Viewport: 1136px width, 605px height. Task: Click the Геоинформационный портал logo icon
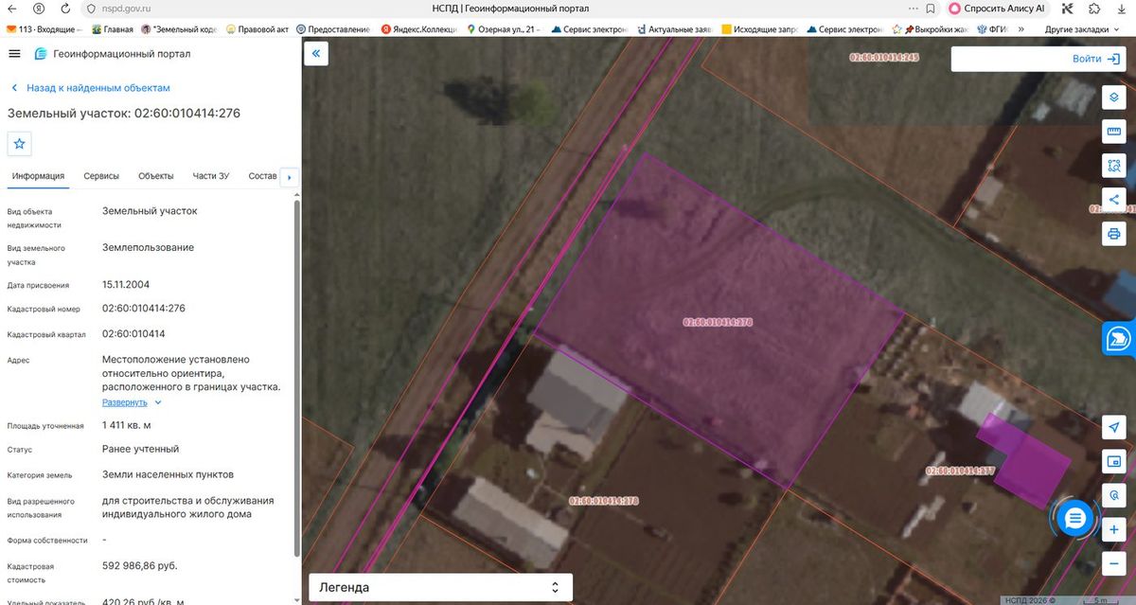pos(41,54)
